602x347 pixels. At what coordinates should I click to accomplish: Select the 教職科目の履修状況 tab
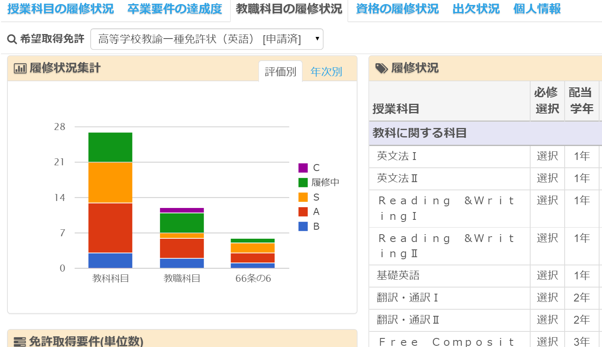[289, 9]
